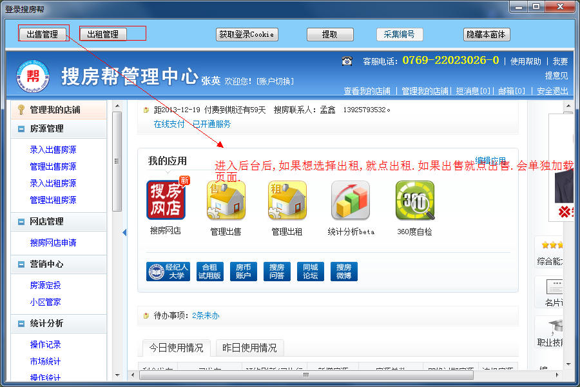Collapse the 房源管理 section
This screenshot has width=580, height=387.
(x=21, y=129)
